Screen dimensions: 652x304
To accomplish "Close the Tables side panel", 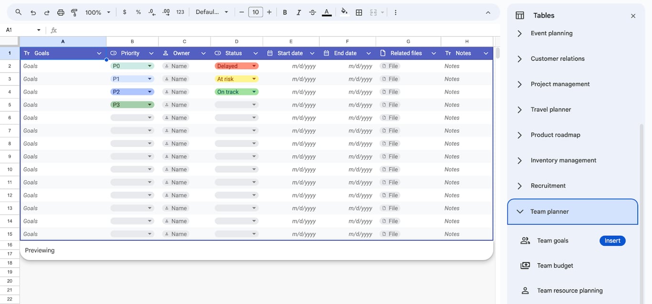I will (x=633, y=16).
